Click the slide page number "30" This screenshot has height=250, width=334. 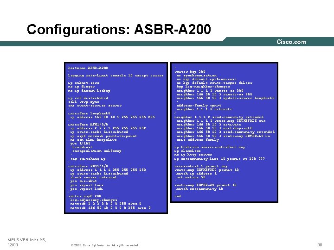(320, 245)
